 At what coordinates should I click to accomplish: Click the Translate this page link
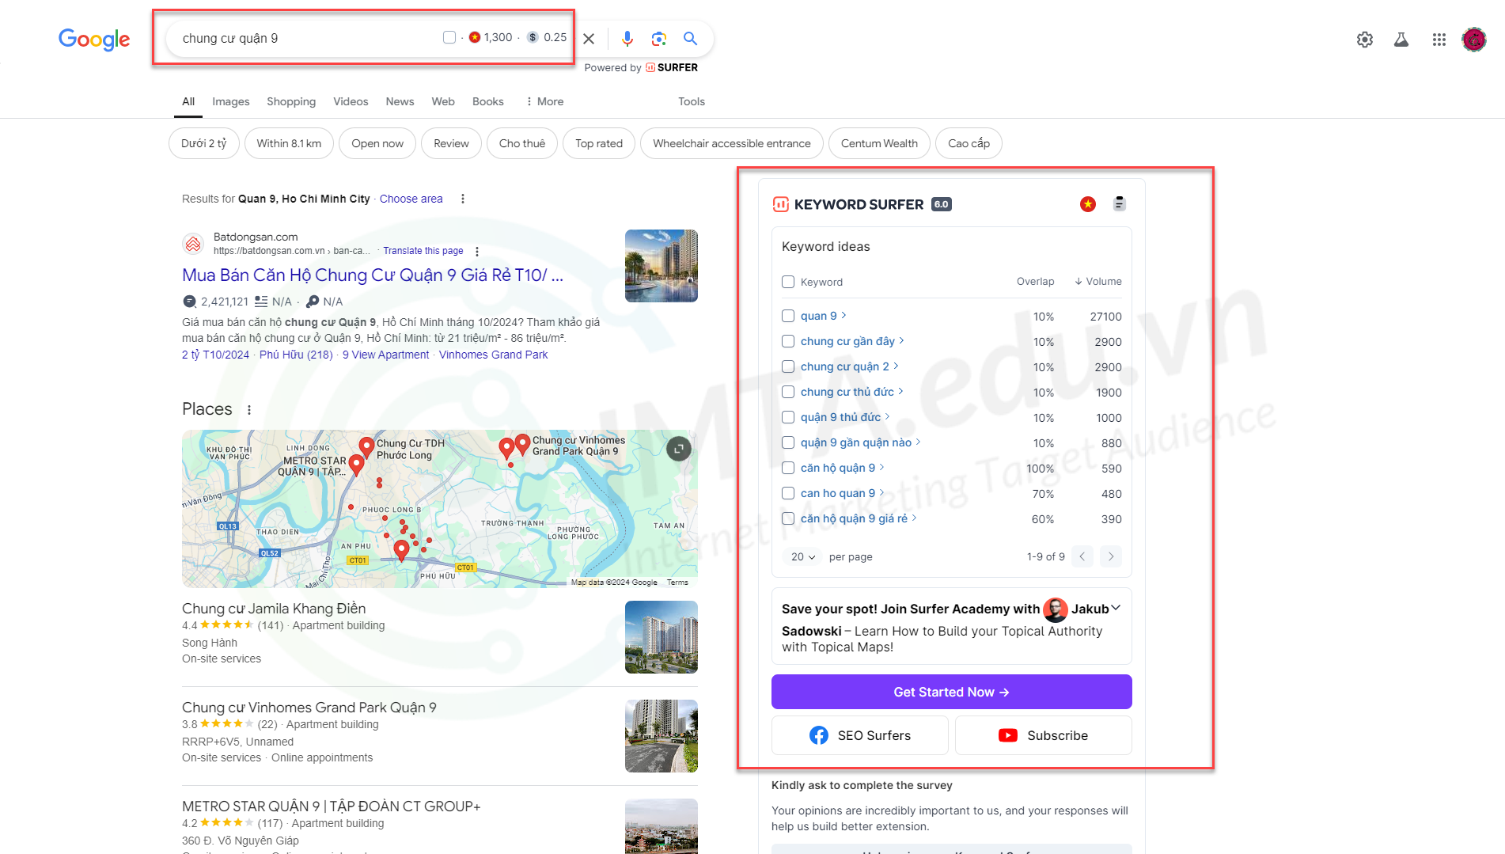click(x=423, y=251)
